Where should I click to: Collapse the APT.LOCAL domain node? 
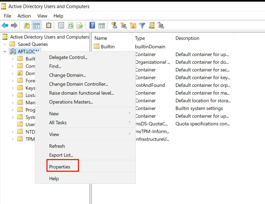5,52
